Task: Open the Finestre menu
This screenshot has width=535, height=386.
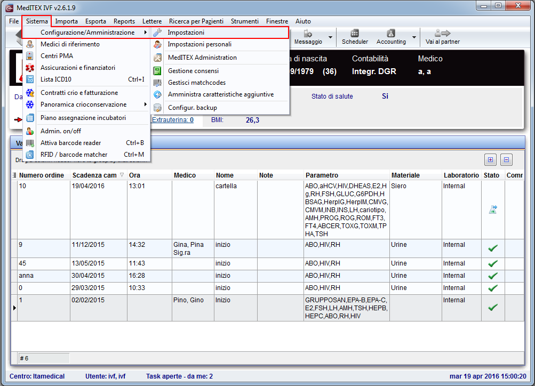Action: (277, 21)
